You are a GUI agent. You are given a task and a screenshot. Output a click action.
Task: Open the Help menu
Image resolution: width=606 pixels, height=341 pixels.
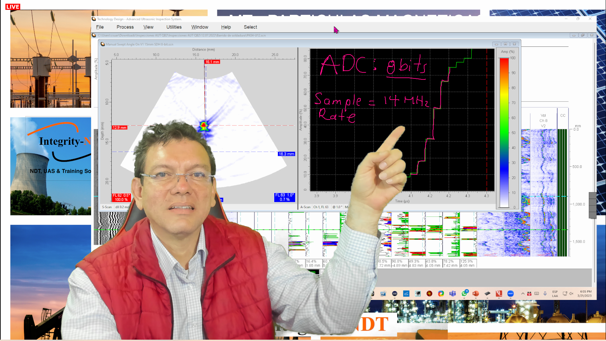[x=226, y=27]
